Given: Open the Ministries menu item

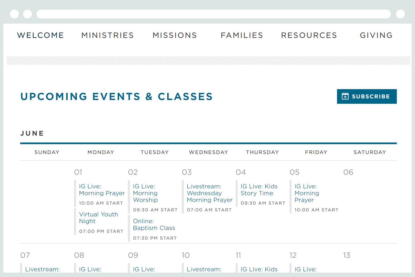Looking at the screenshot, I should click(x=108, y=35).
